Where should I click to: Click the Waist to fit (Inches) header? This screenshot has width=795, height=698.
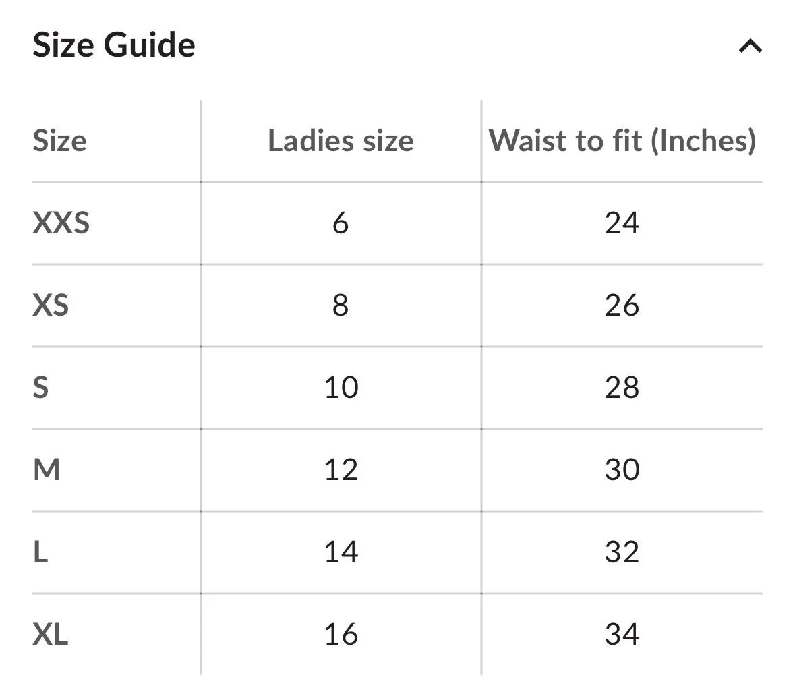point(622,141)
